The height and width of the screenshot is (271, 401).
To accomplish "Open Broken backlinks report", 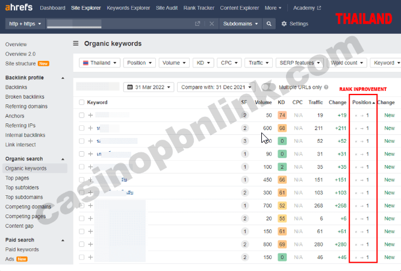I will pos(25,97).
